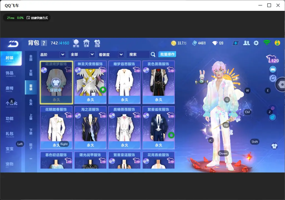
Task: Open the friends list icon
Action: click(x=246, y=43)
